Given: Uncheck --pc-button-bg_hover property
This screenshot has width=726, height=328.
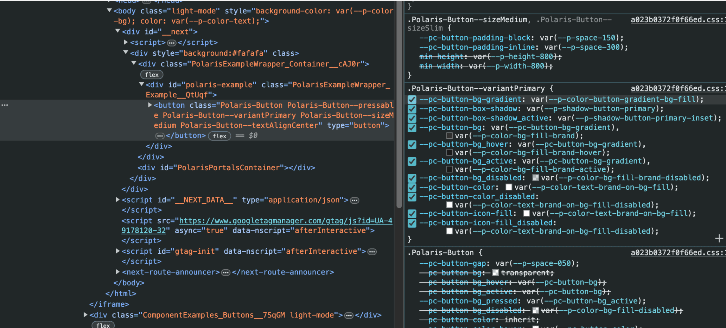Looking at the screenshot, I should tap(412, 145).
